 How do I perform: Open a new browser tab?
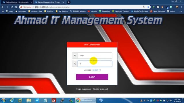coord(68,2)
